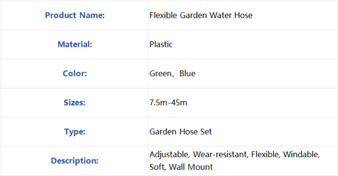338x176 pixels.
Task: Click the Material label cell
Action: (x=74, y=44)
